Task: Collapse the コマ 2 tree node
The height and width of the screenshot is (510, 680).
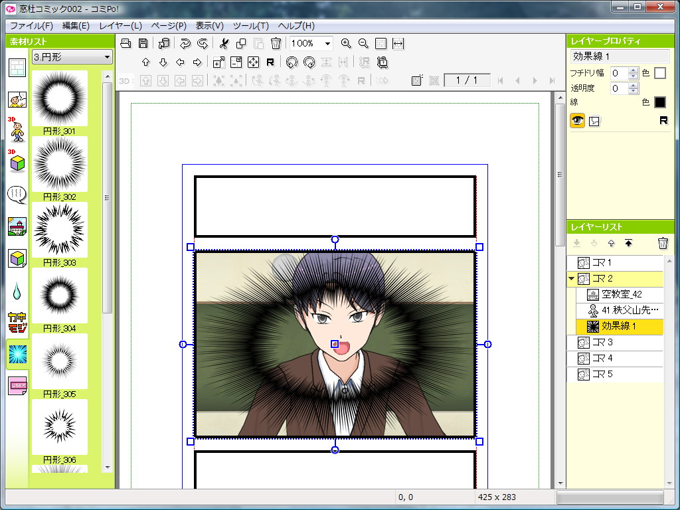Action: (x=572, y=279)
